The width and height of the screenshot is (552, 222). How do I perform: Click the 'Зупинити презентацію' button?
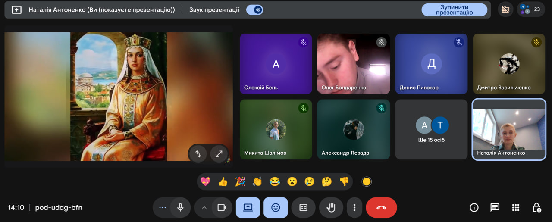(x=454, y=9)
